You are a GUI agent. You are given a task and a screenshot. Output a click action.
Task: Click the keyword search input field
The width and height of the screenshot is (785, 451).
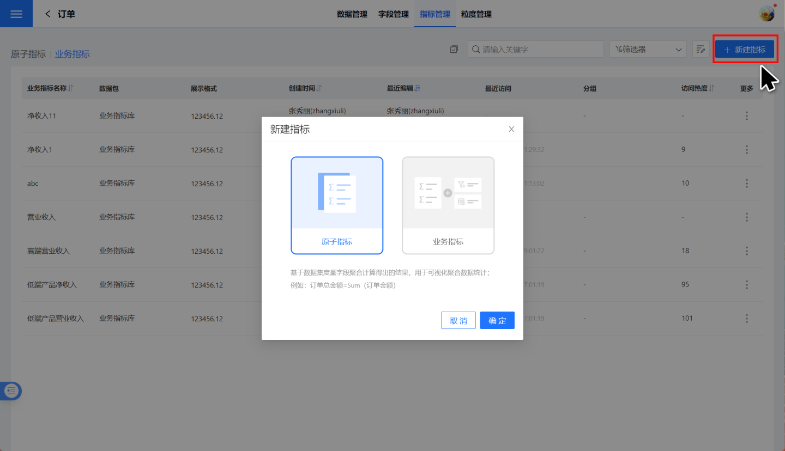coord(540,50)
